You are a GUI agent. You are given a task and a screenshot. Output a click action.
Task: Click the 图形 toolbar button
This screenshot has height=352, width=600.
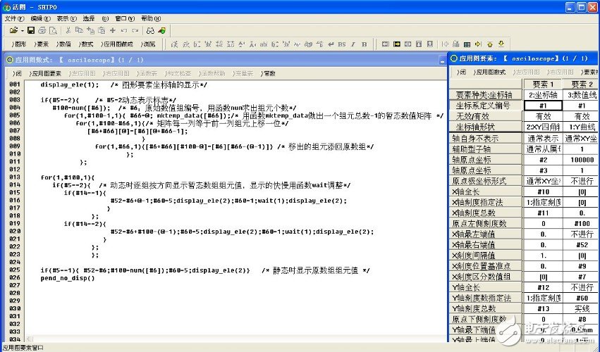click(19, 44)
